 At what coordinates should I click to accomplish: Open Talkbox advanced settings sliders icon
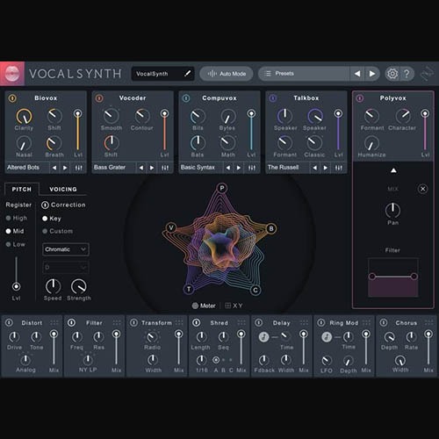tap(339, 168)
